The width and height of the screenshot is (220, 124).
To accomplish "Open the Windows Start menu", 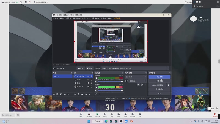I will (x=89, y=121).
